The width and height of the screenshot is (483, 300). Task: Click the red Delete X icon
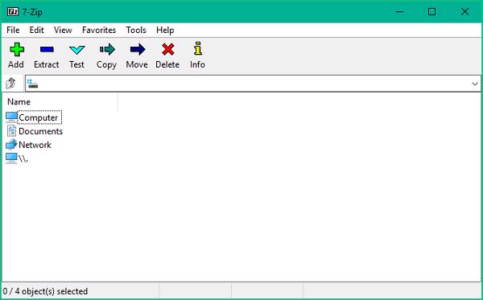pyautogui.click(x=168, y=49)
